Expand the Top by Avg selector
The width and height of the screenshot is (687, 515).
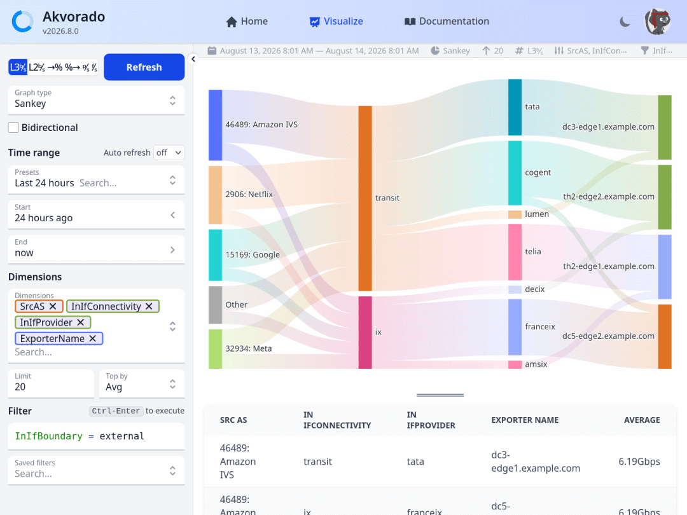[142, 383]
